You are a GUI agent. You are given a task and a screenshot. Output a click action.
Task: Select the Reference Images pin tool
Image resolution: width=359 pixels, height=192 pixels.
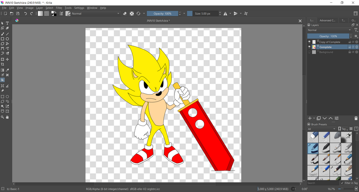(2, 90)
